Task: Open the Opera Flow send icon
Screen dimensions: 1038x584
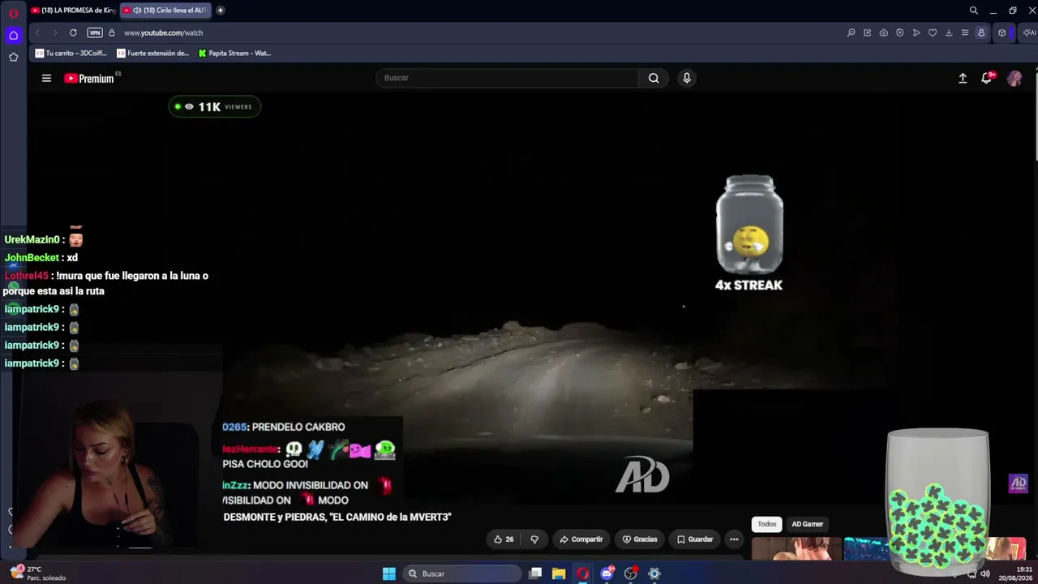Action: (916, 32)
